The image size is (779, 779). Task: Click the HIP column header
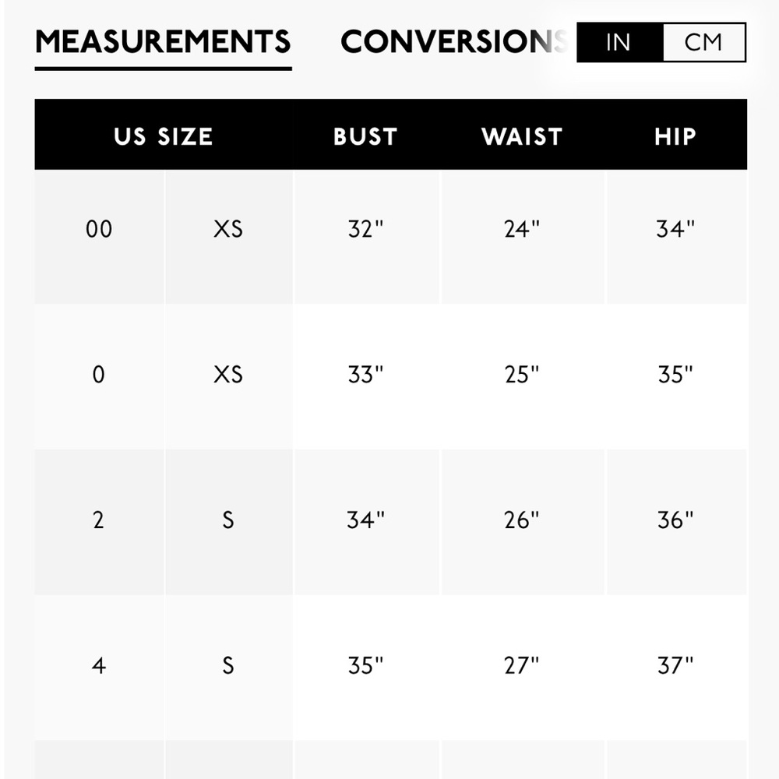(x=675, y=136)
